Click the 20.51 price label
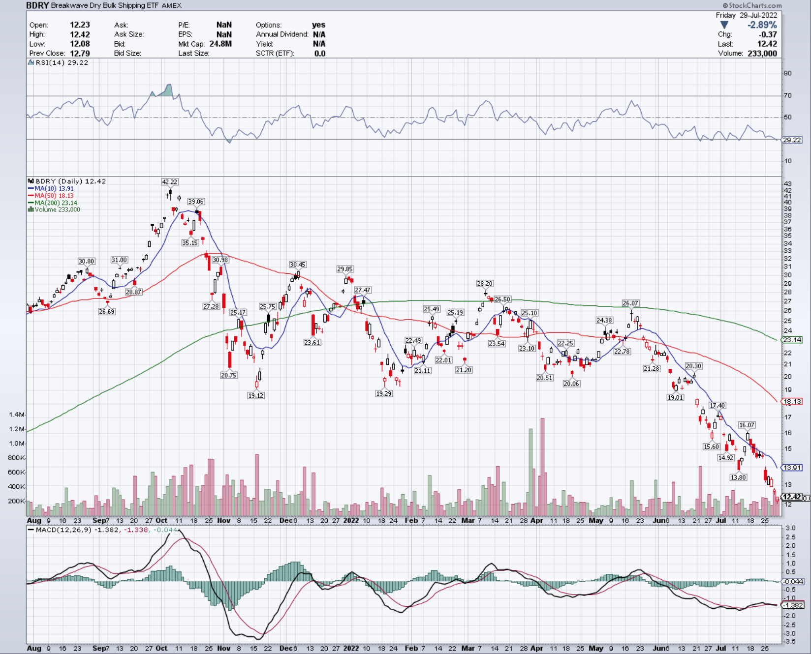Viewport: 811px width, 654px height. point(545,378)
